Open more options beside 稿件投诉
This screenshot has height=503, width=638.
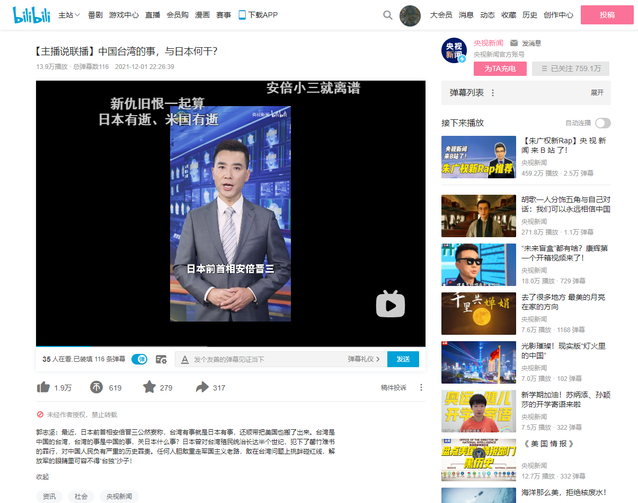(421, 387)
